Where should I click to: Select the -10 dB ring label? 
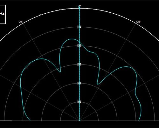(79, 27)
